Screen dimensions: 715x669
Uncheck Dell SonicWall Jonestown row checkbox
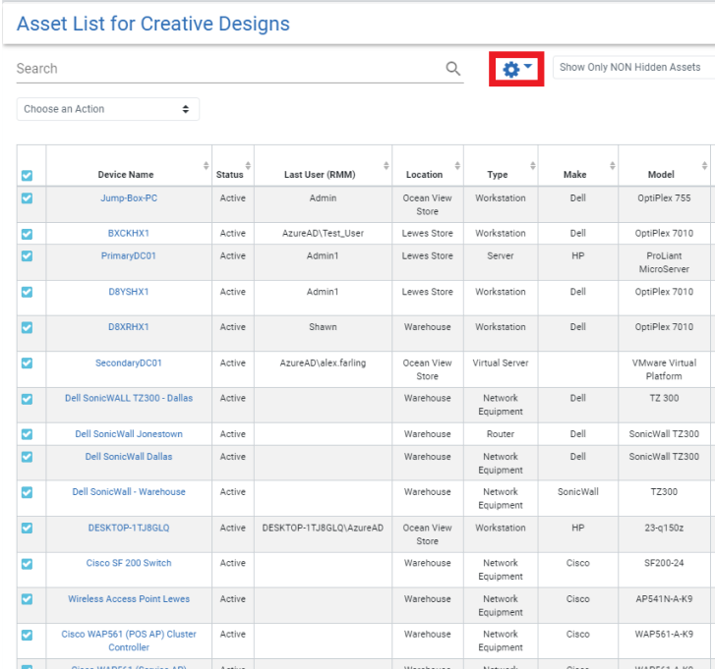[27, 434]
